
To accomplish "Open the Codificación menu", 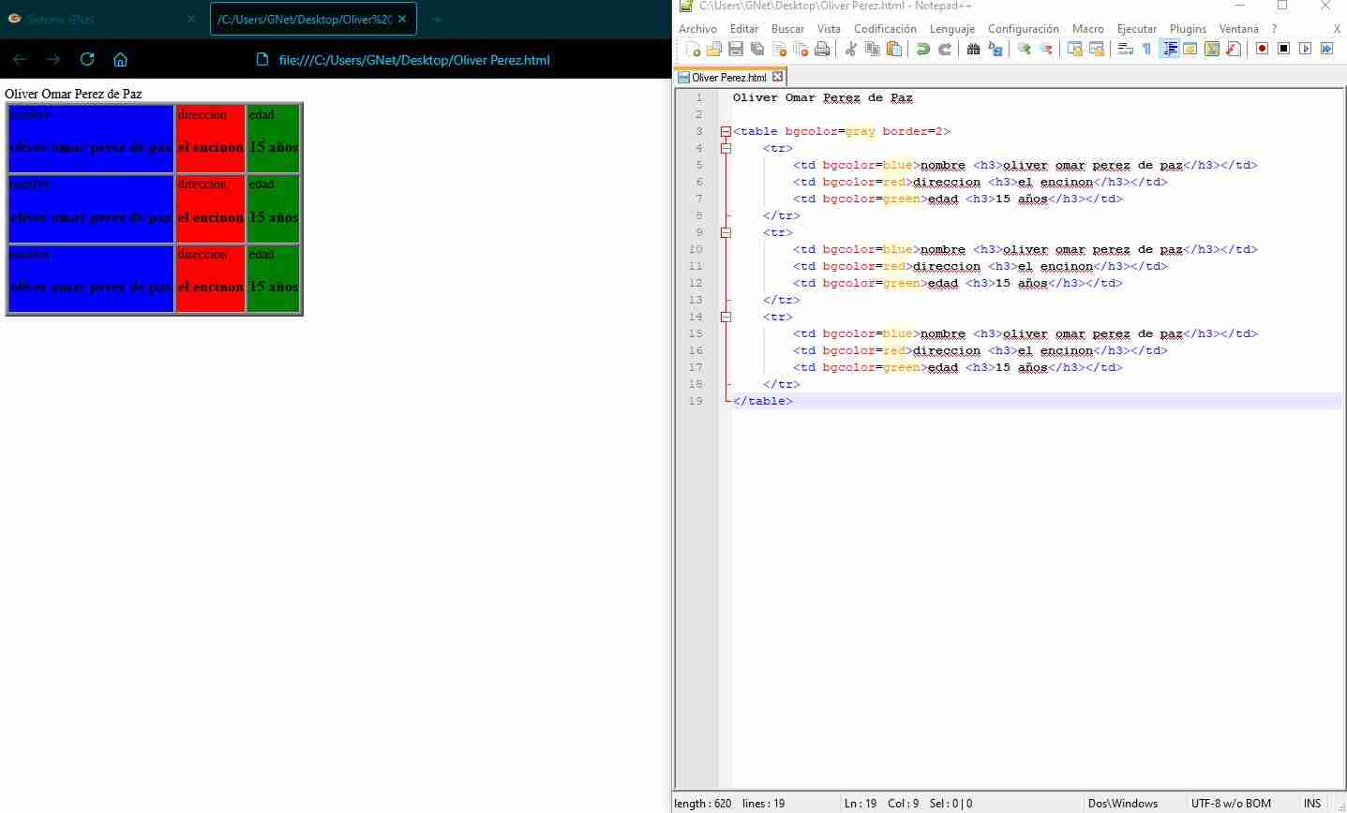I will click(x=885, y=29).
